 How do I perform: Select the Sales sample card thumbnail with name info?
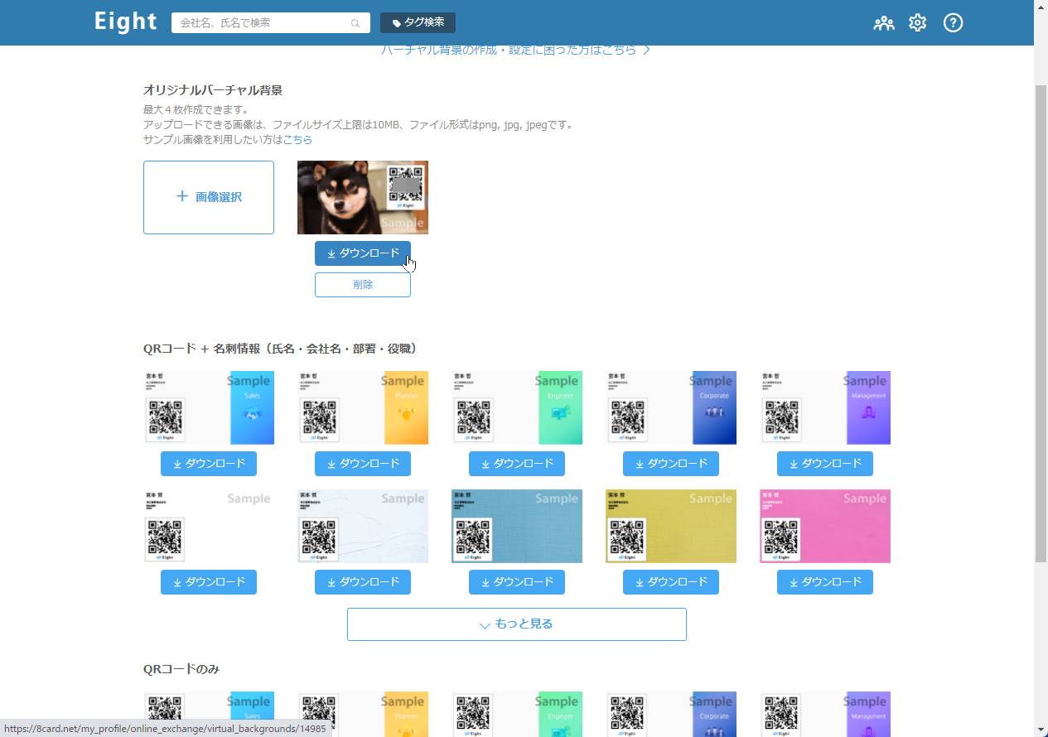[209, 407]
